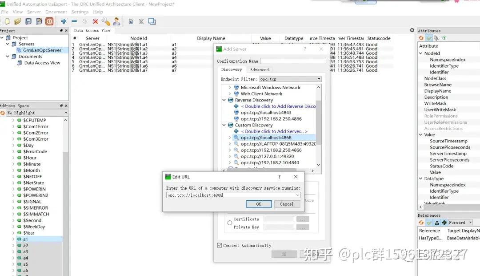Open the URL combo dropdown in Edit URL
This screenshot has width=480, height=276.
pos(297,195)
